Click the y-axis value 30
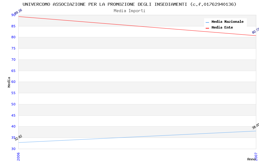Image resolution: width=259 pixels, height=167 pixels. (x=13, y=149)
